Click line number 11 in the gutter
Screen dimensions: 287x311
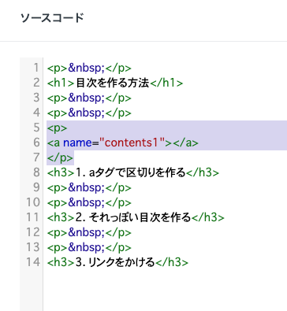pyautogui.click(x=33, y=217)
